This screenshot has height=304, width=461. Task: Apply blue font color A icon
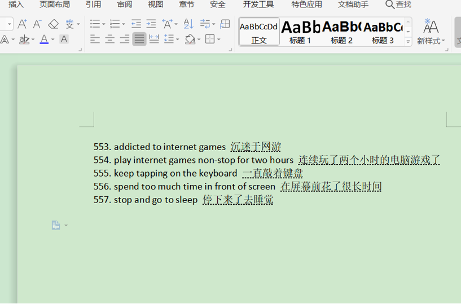point(44,39)
